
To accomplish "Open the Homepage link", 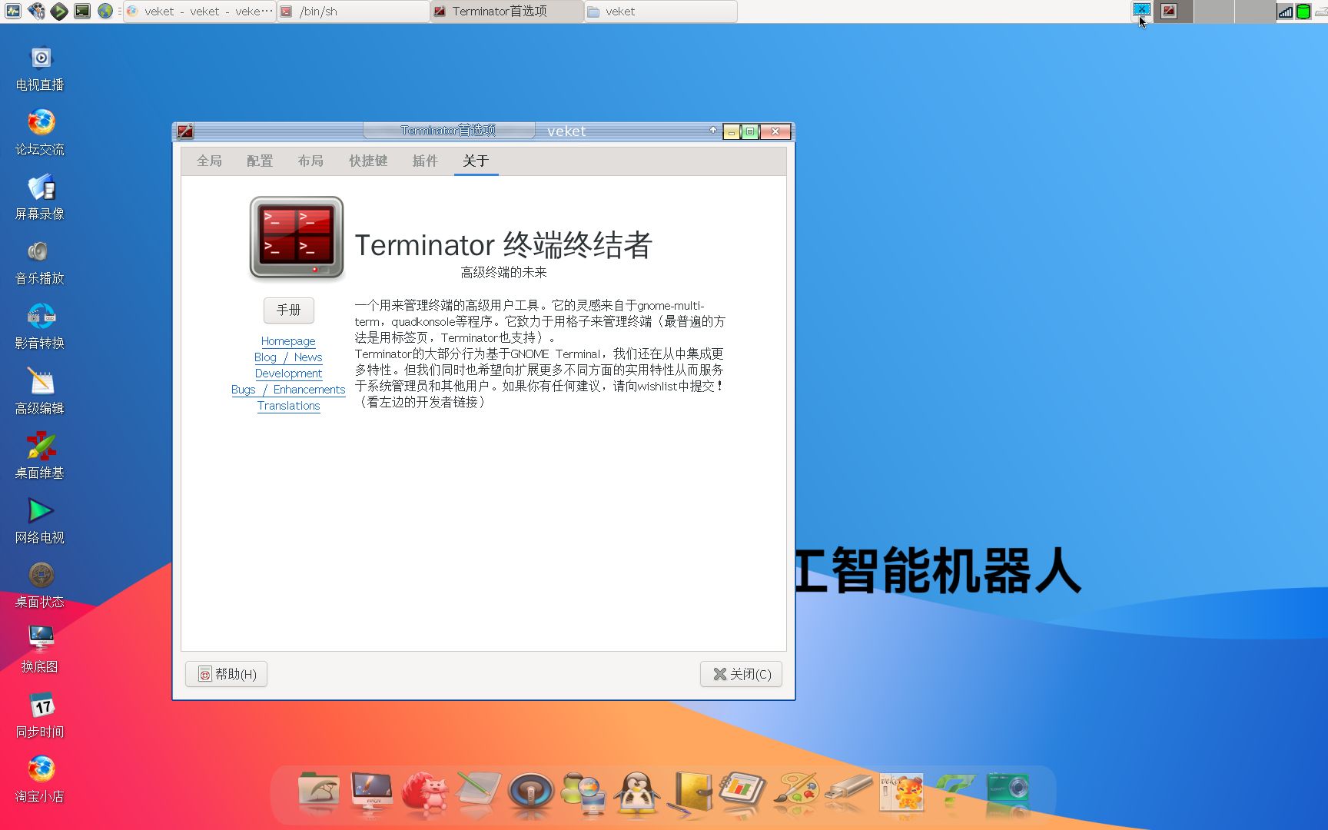I will [288, 341].
